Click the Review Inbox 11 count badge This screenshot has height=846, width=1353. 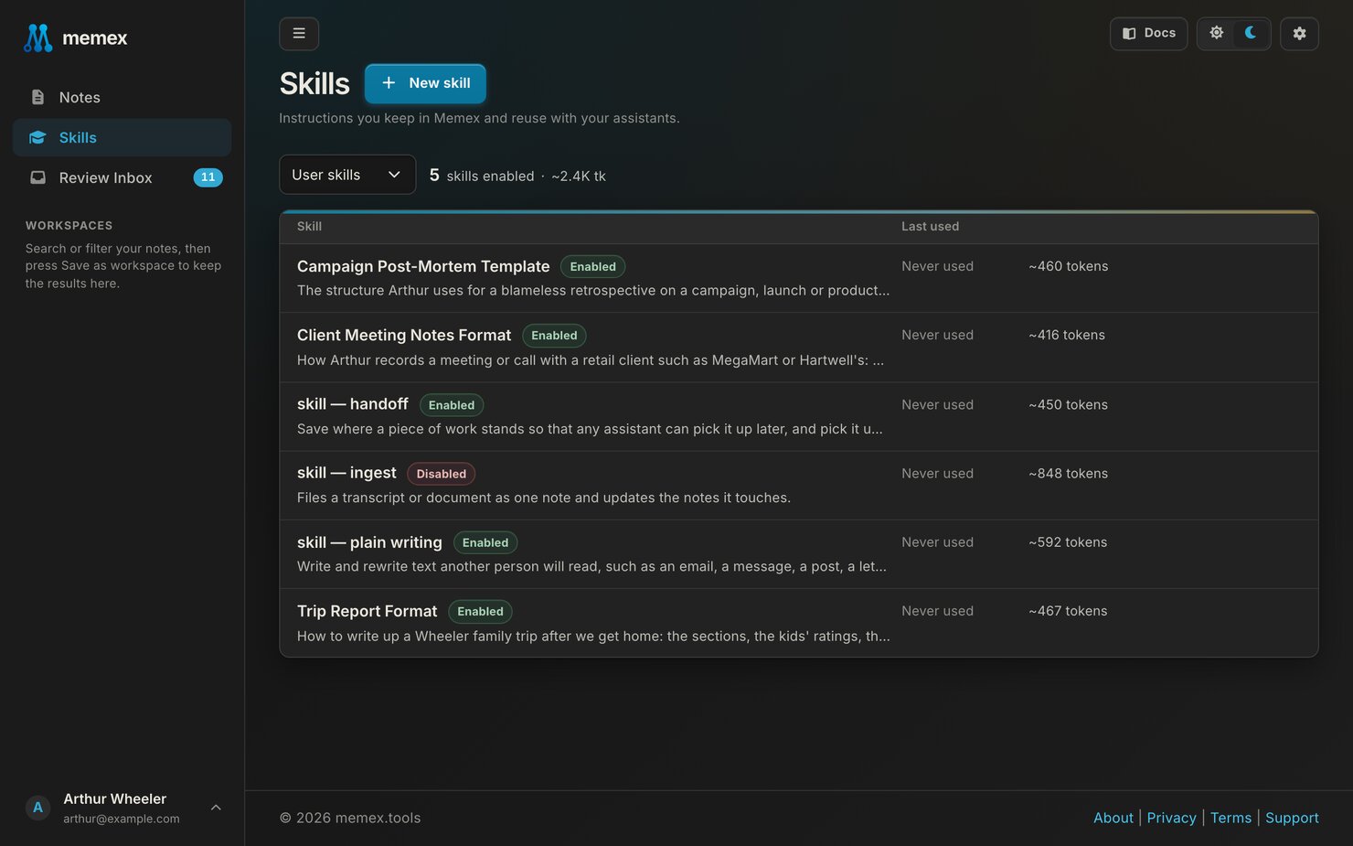[208, 177]
